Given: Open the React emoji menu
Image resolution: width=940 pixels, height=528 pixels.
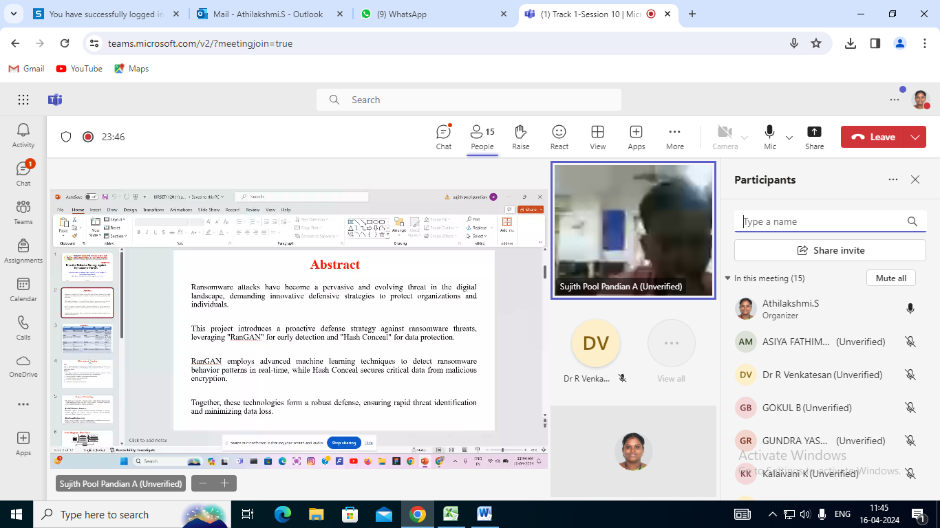Looking at the screenshot, I should click(559, 137).
